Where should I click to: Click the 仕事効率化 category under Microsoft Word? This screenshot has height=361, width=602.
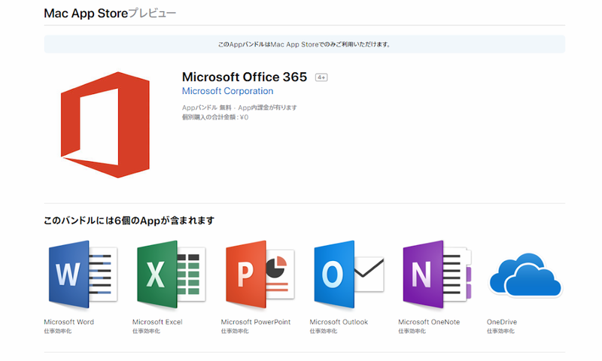[x=58, y=331]
